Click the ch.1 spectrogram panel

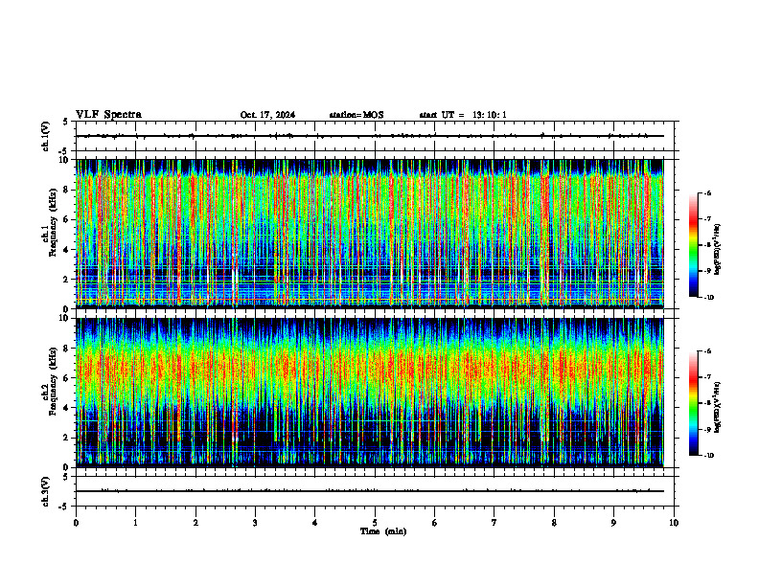370,234
